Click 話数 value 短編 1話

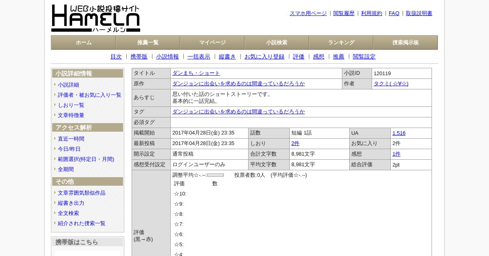coord(302,133)
